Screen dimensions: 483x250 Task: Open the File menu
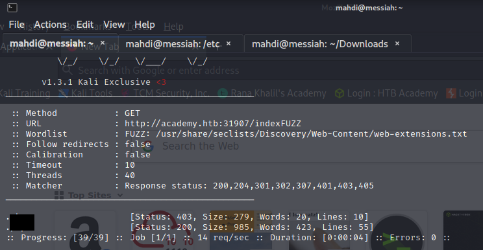(x=17, y=25)
